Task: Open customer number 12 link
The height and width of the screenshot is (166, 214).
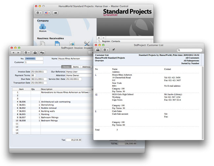Action: pyautogui.click(x=96, y=94)
